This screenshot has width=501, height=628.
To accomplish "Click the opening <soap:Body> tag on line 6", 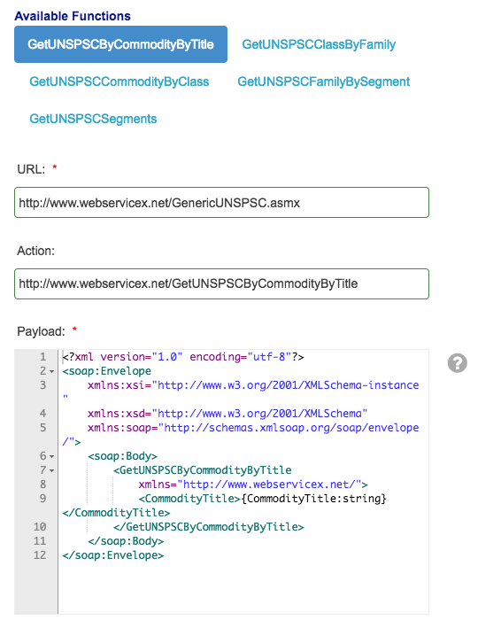I will [x=122, y=456].
